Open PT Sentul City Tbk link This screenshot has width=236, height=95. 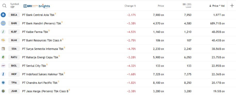(x=34, y=66)
